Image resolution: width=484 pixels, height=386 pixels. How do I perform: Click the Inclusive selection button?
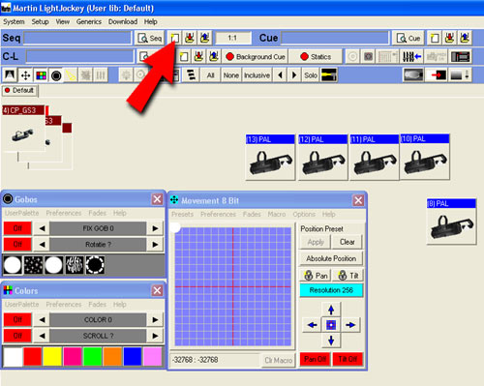(257, 75)
